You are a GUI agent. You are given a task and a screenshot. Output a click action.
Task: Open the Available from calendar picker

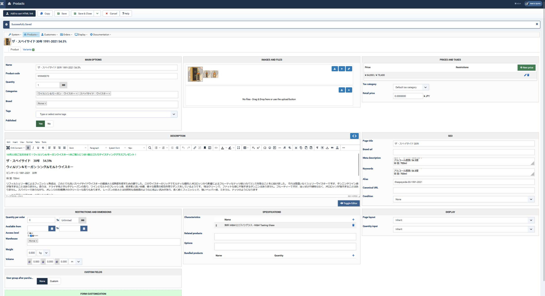click(x=52, y=228)
